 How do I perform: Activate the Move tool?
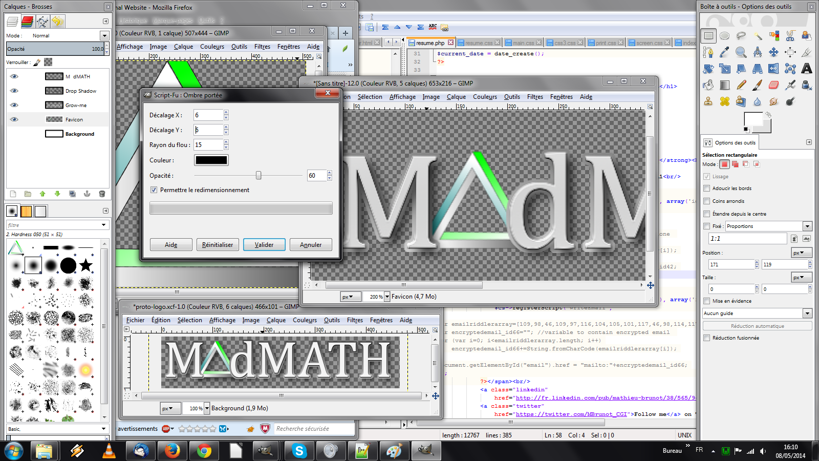coord(773,52)
